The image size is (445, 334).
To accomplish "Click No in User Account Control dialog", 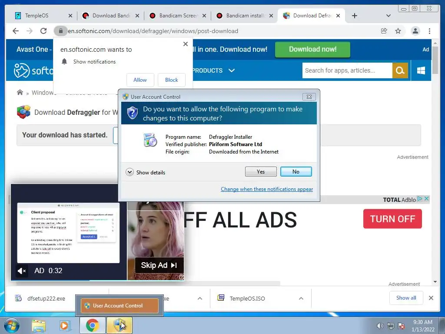I will (296, 171).
